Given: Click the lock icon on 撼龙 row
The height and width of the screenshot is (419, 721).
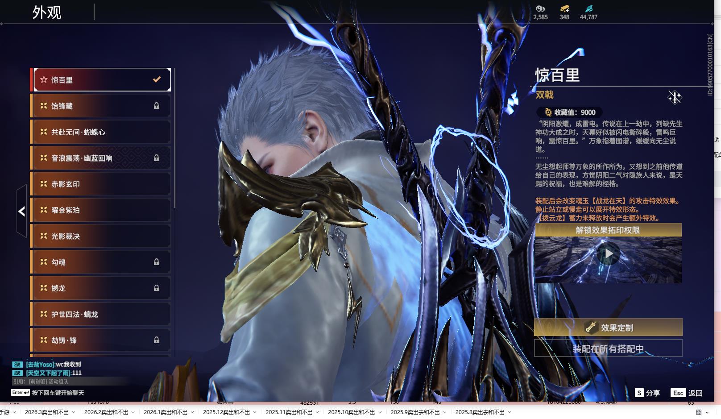Looking at the screenshot, I should 157,288.
